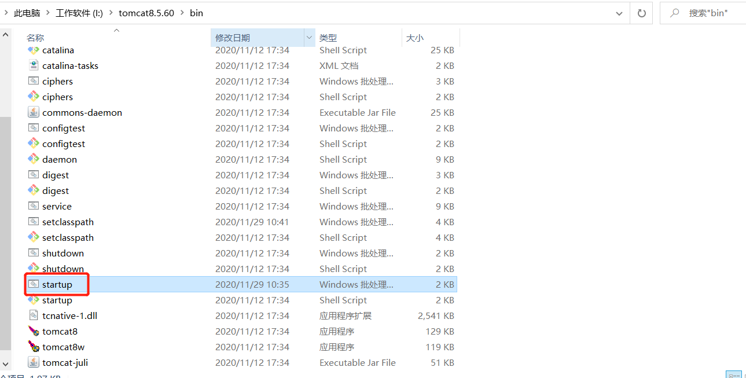Click the tomcat8 application icon

[34, 331]
